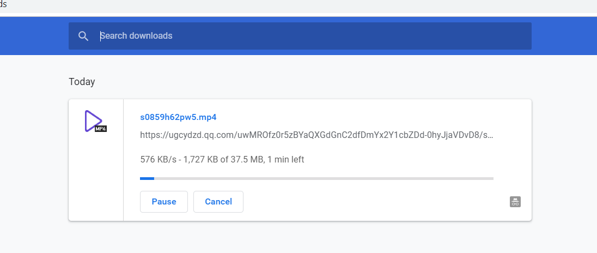
Task: Focus the Search downloads field
Action: (305, 36)
